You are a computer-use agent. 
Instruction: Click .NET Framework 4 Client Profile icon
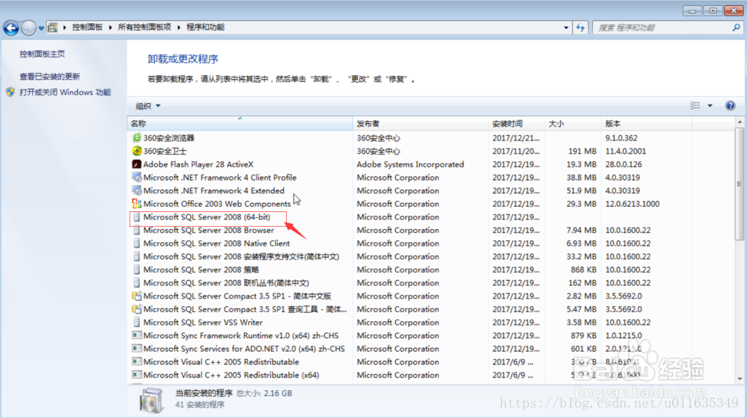pos(137,177)
